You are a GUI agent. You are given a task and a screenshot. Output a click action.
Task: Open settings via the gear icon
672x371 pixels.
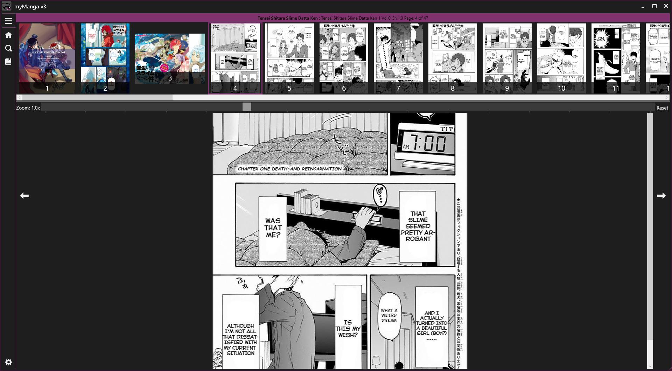(x=8, y=362)
